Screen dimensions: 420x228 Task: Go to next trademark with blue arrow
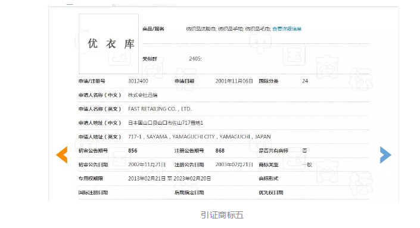tap(385, 155)
